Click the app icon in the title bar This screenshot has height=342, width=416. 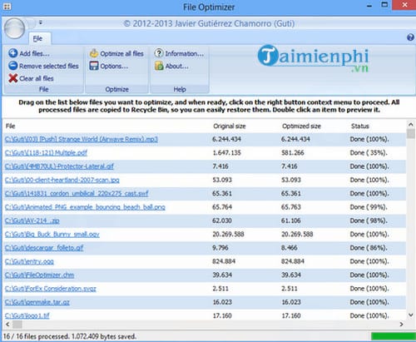tap(7, 7)
